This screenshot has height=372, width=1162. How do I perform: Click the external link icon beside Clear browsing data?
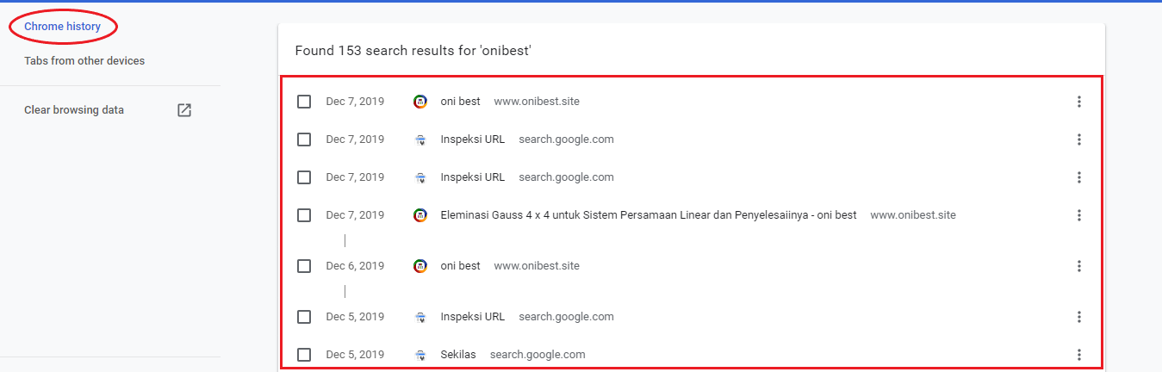[x=184, y=110]
